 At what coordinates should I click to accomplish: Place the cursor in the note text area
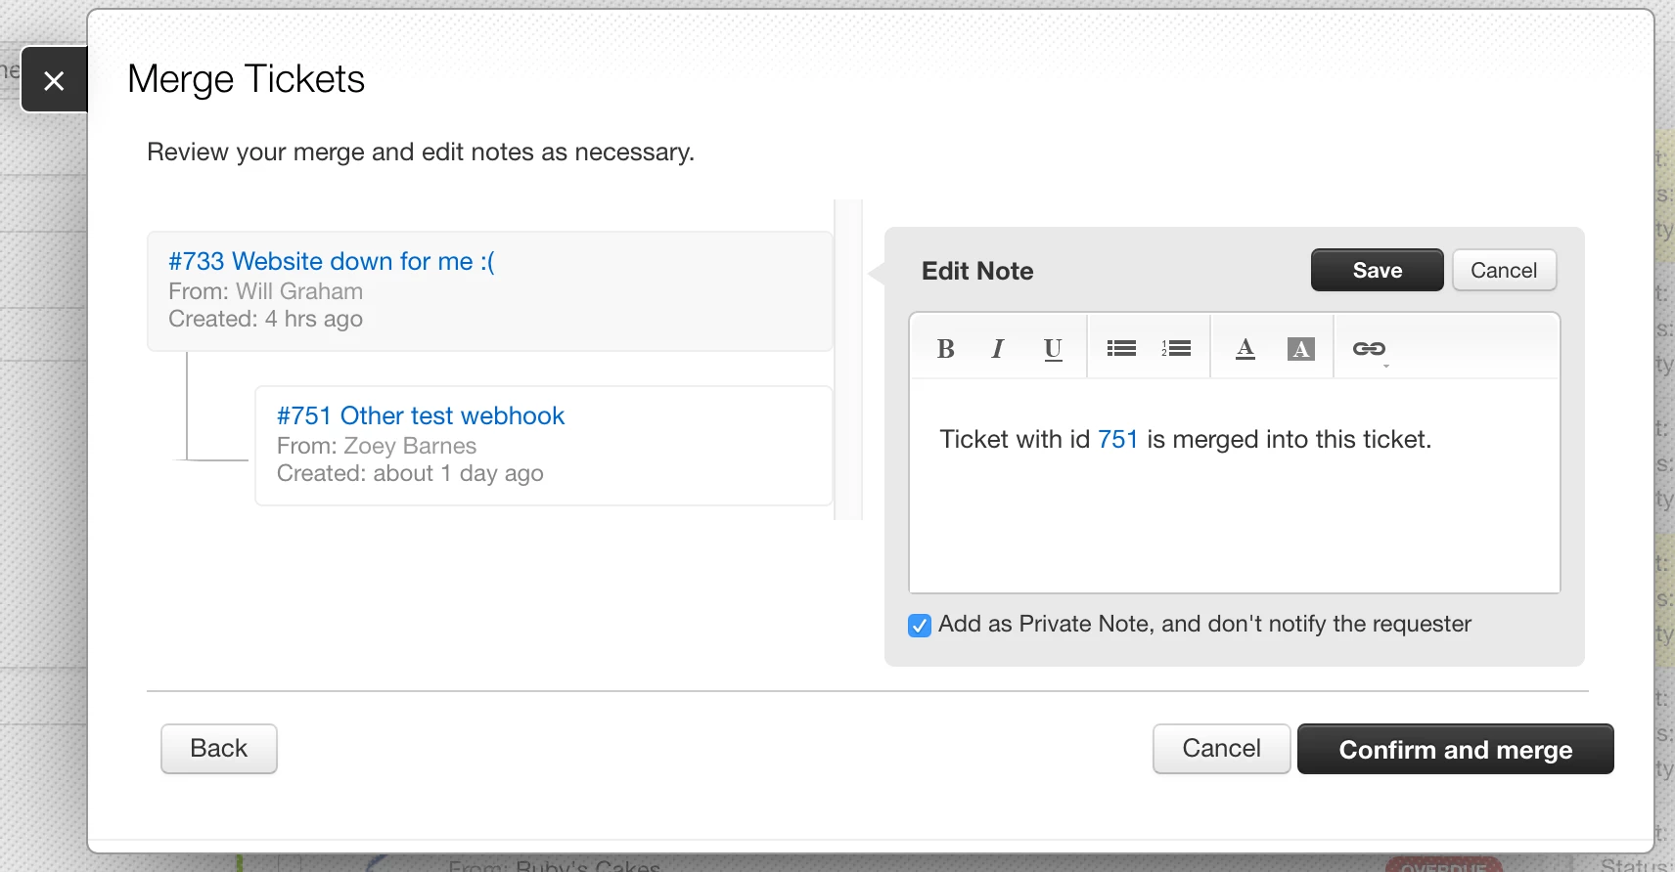coord(1235,486)
